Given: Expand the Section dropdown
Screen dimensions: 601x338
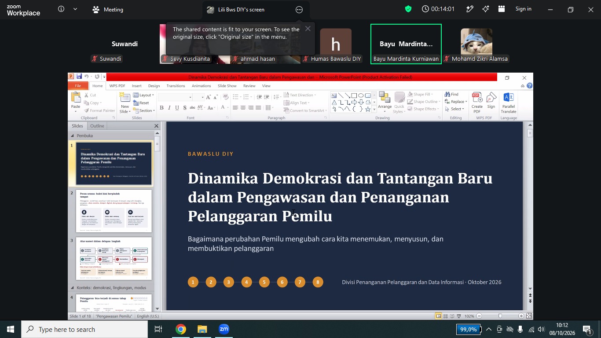Looking at the screenshot, I should pyautogui.click(x=144, y=110).
